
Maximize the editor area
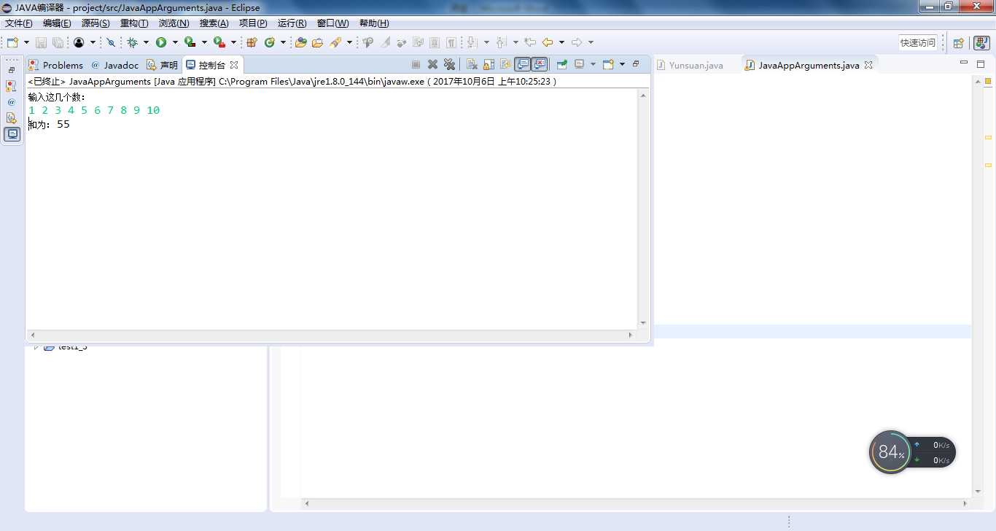981,64
